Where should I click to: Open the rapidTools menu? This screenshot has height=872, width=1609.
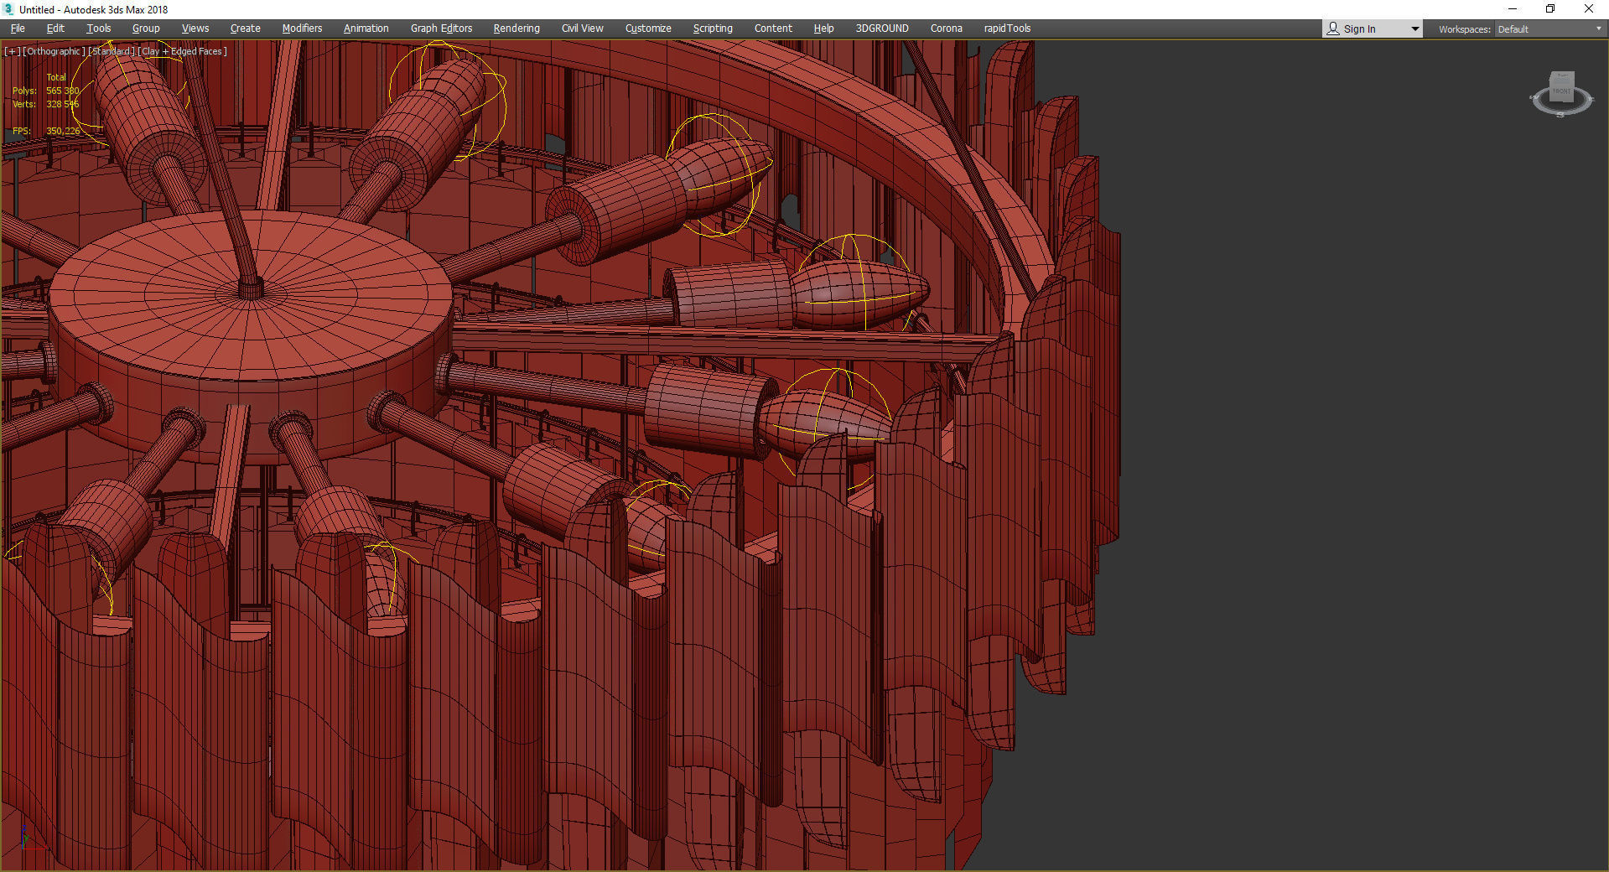click(x=1007, y=29)
